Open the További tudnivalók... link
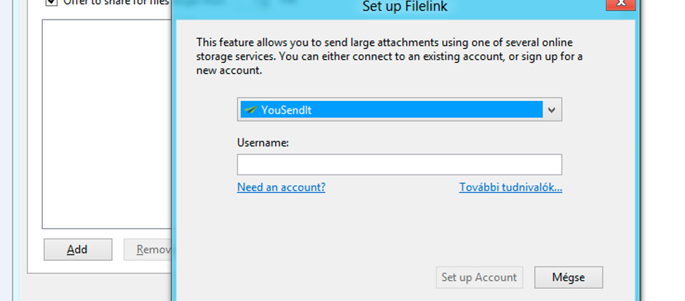This screenshot has width=685, height=301. click(x=510, y=187)
